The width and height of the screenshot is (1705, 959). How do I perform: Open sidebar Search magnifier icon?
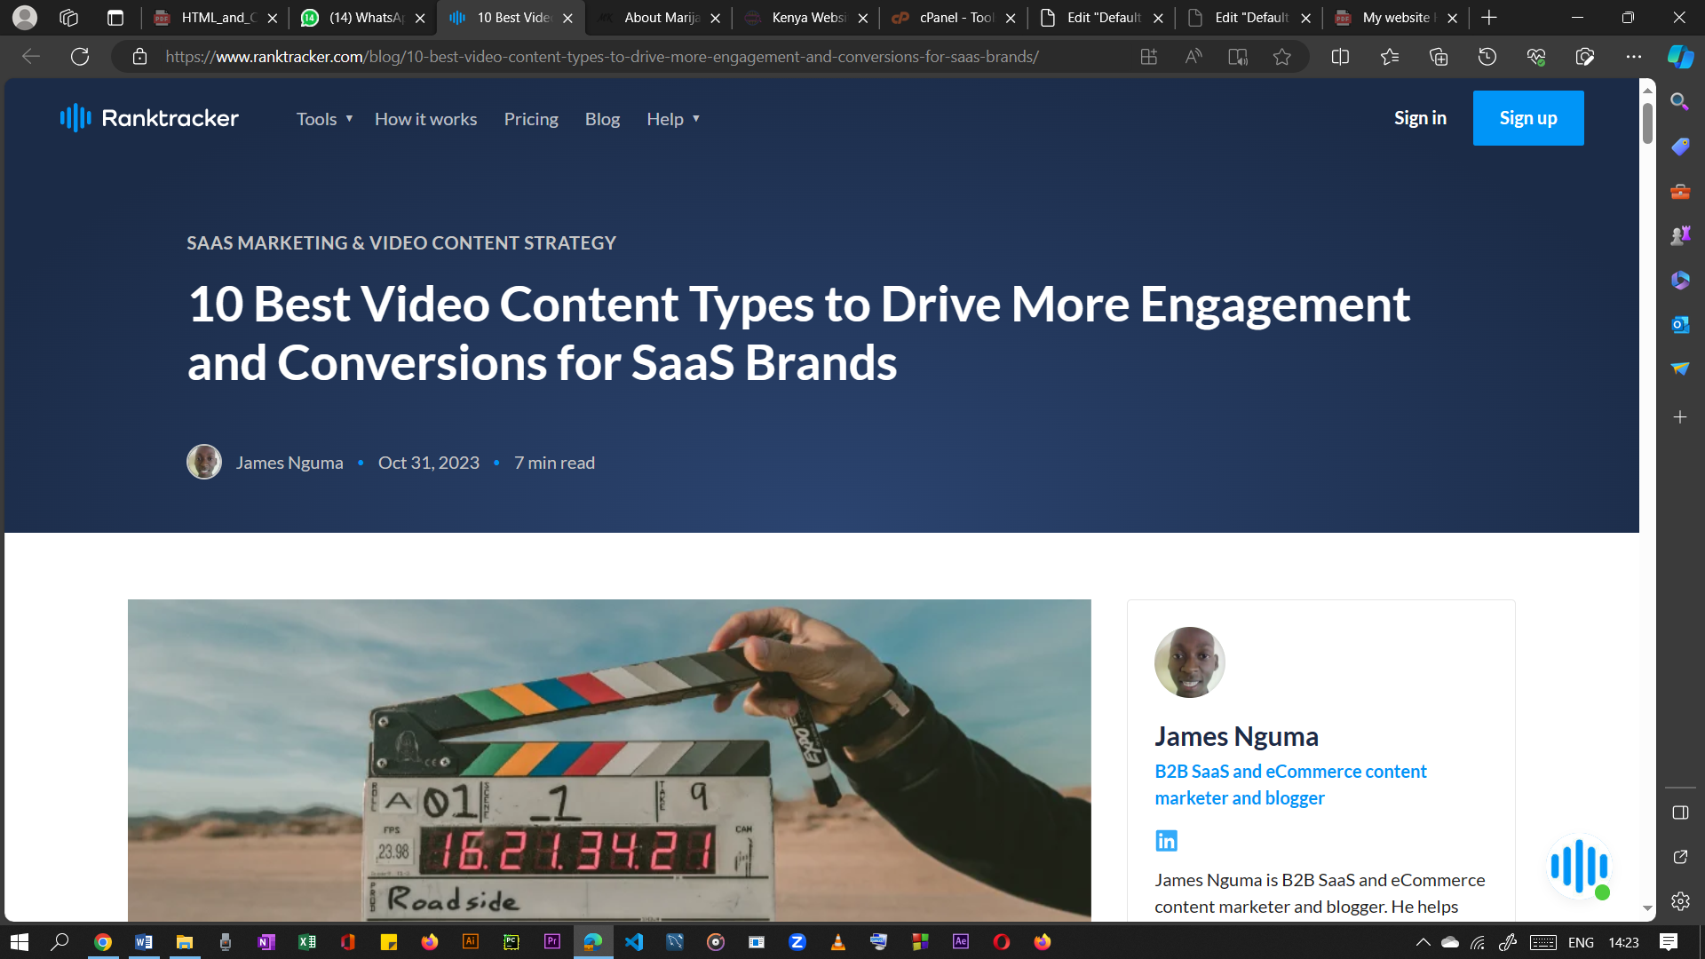pos(1679,101)
